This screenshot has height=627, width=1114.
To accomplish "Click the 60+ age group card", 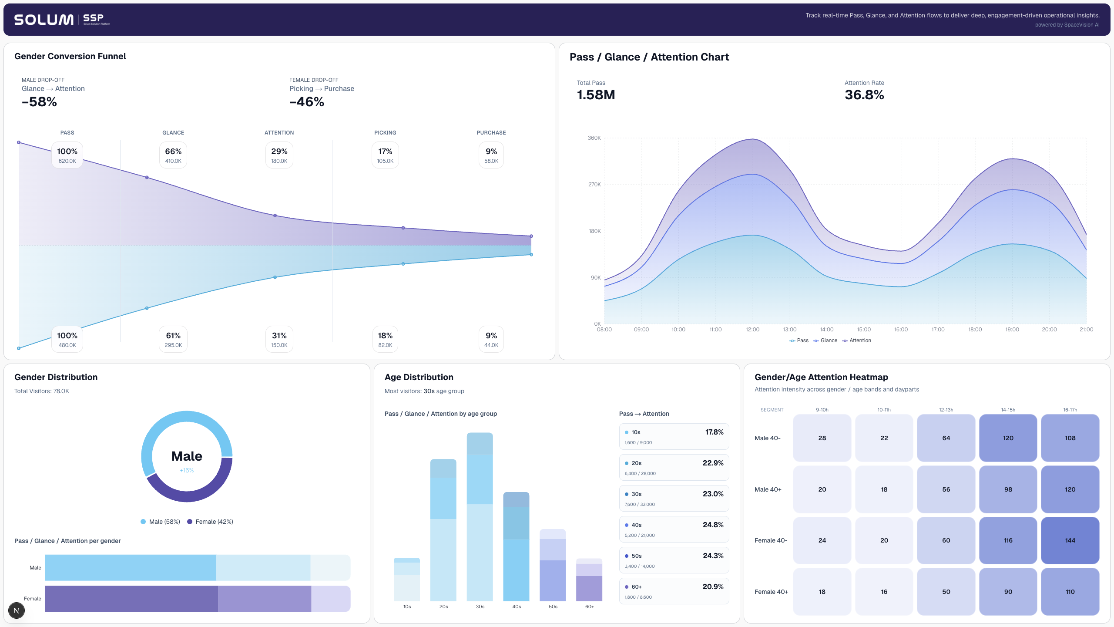I will tap(674, 591).
